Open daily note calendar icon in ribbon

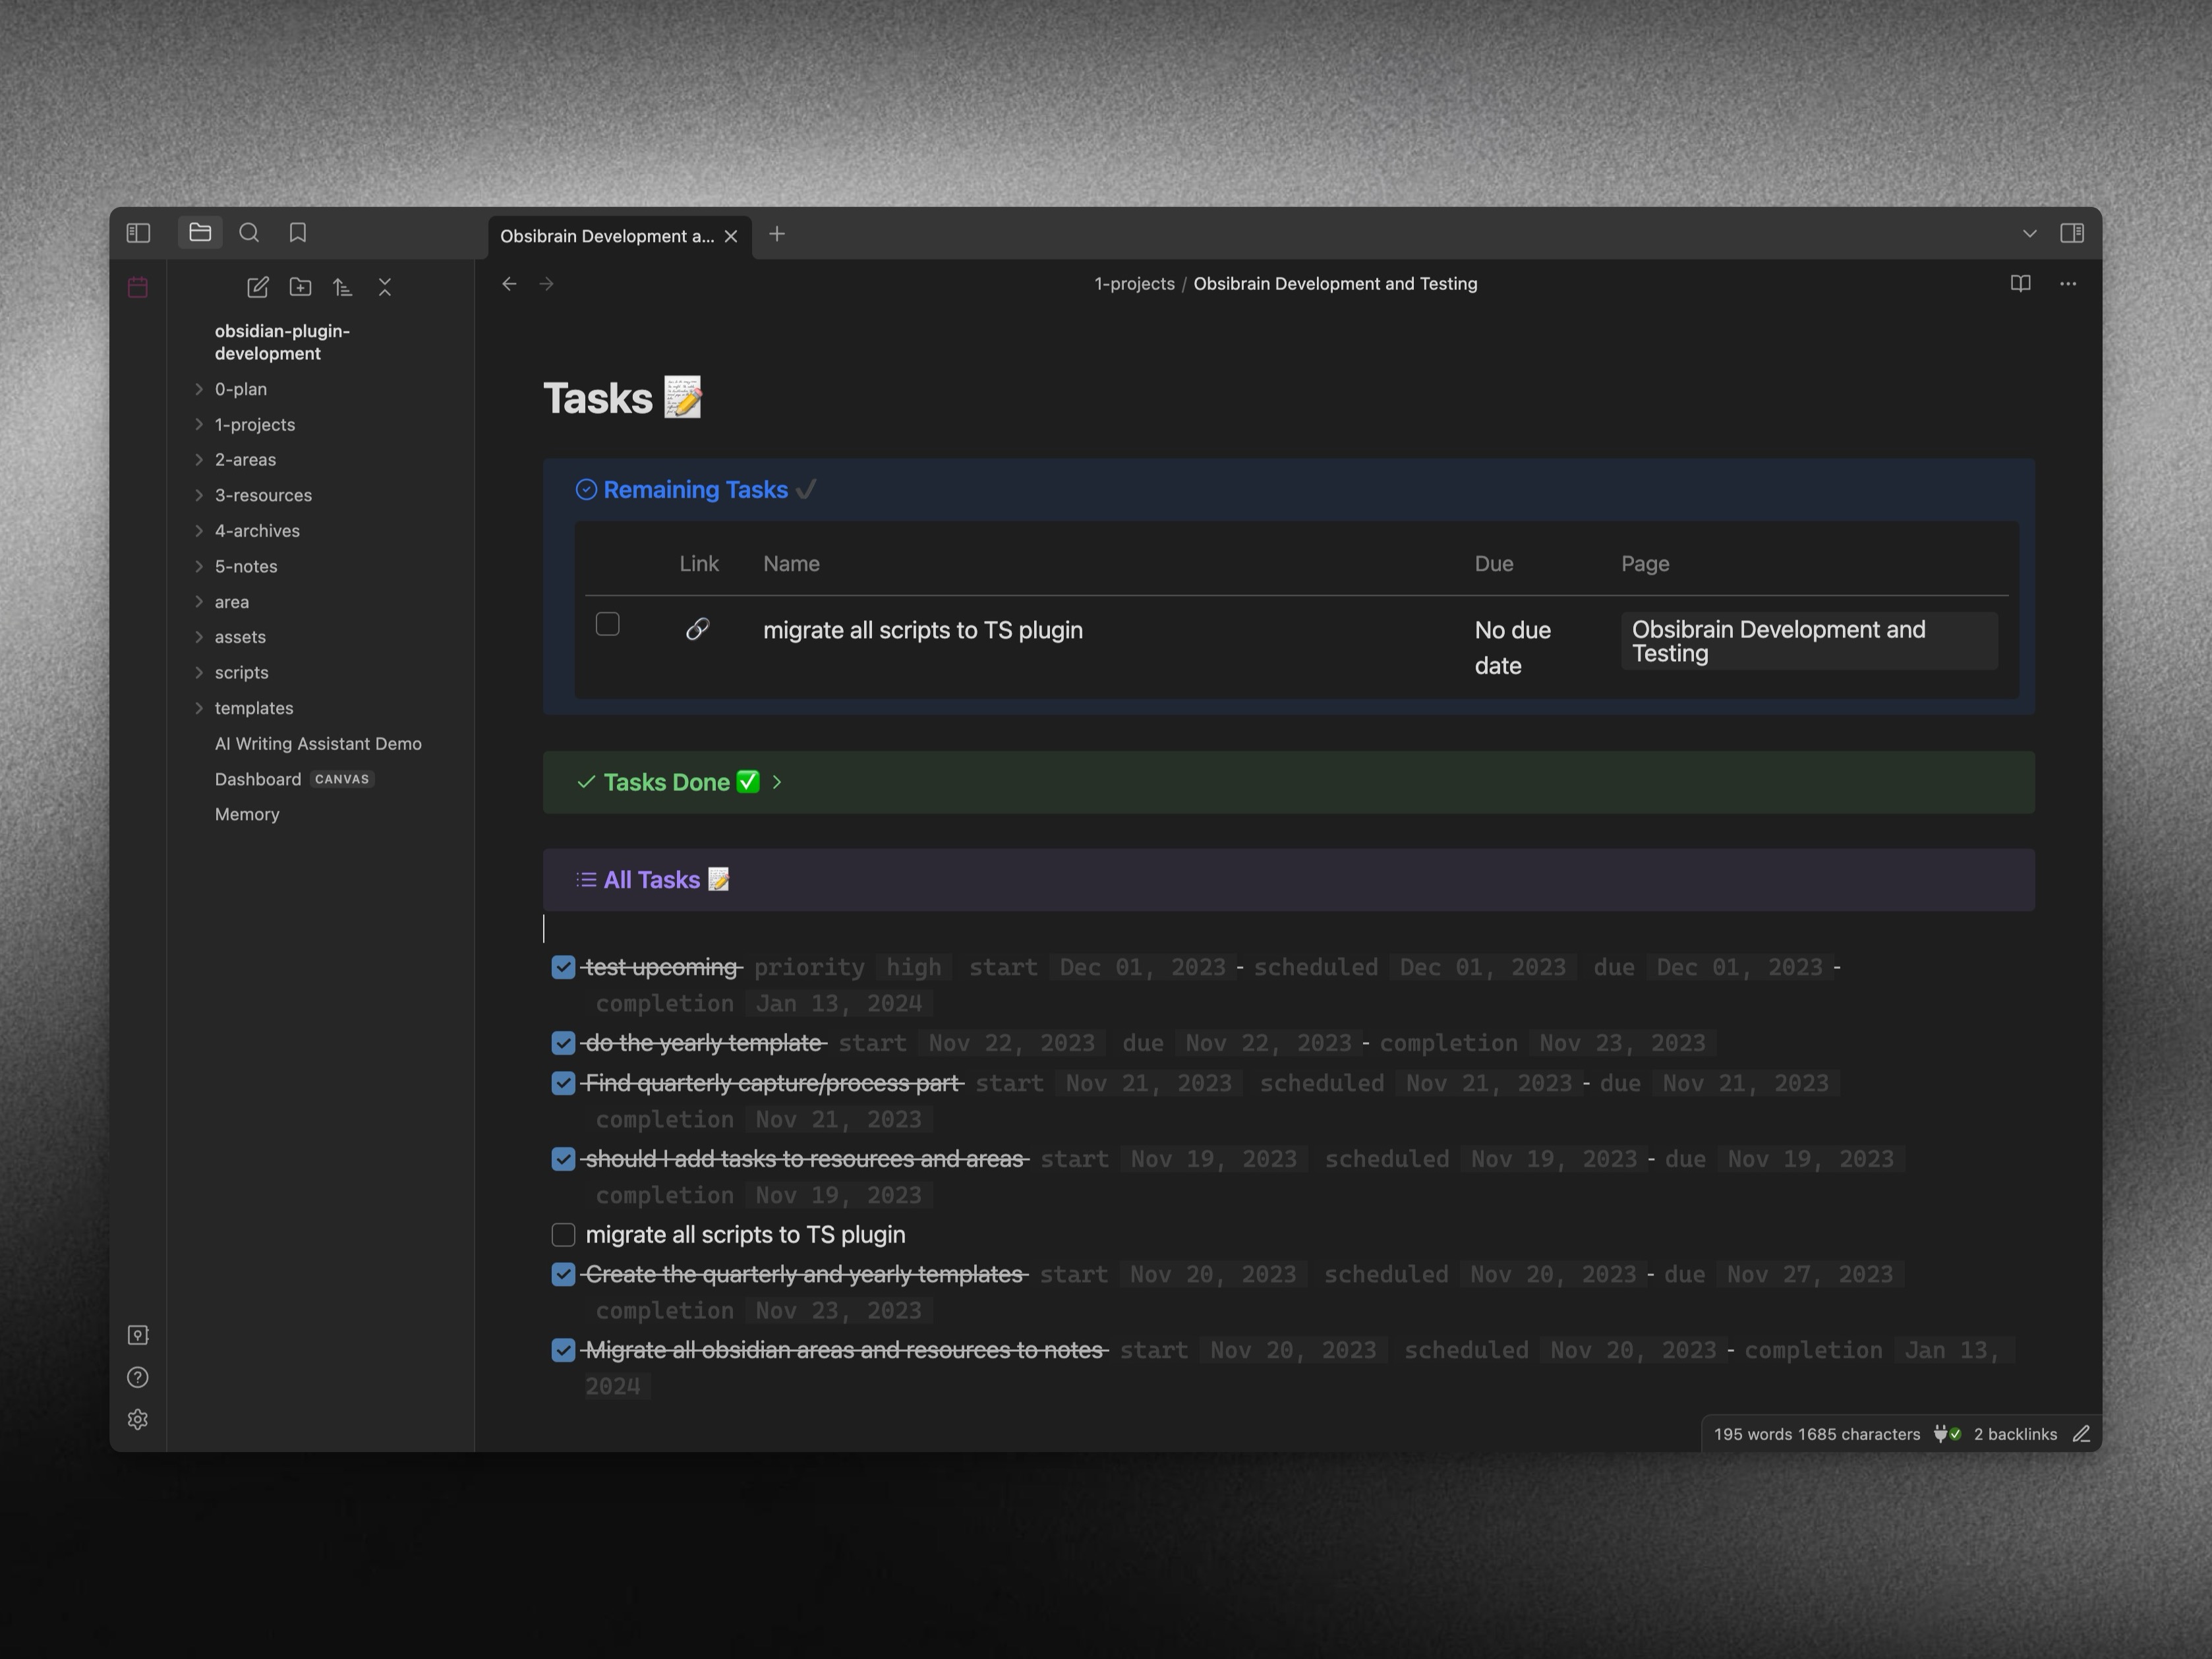[138, 288]
